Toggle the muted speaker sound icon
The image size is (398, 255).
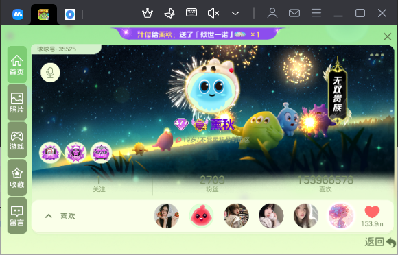click(x=213, y=13)
